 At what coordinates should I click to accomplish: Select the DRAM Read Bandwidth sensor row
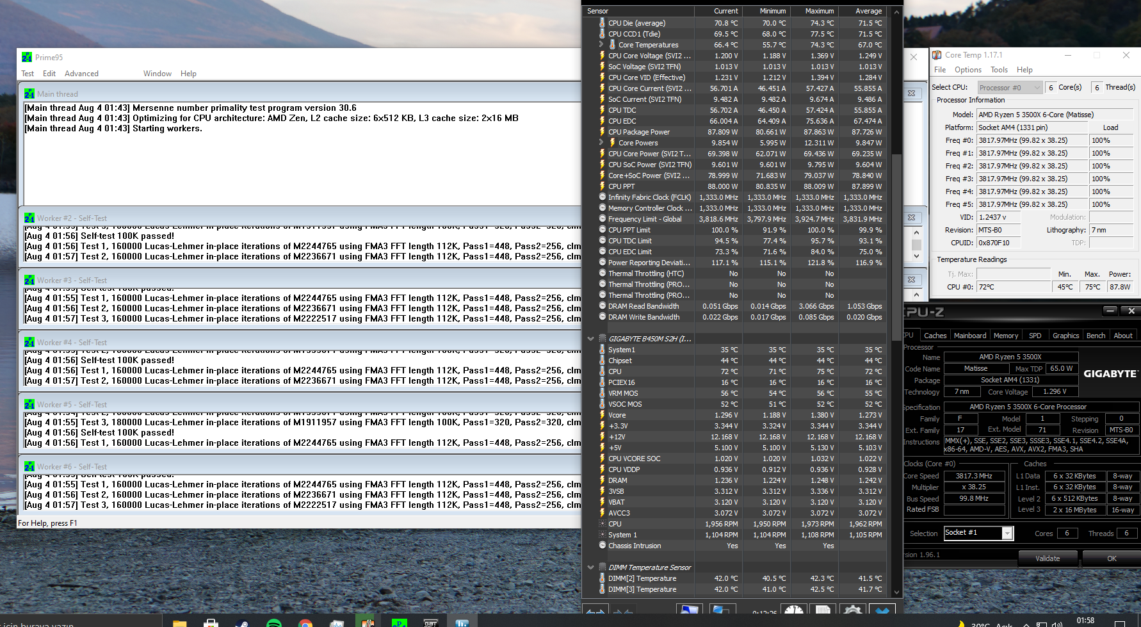734,306
